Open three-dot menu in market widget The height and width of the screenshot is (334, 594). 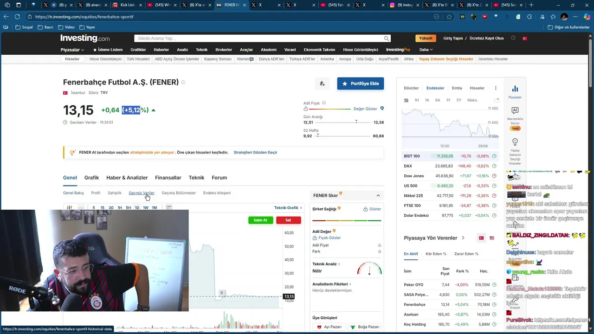click(x=496, y=88)
